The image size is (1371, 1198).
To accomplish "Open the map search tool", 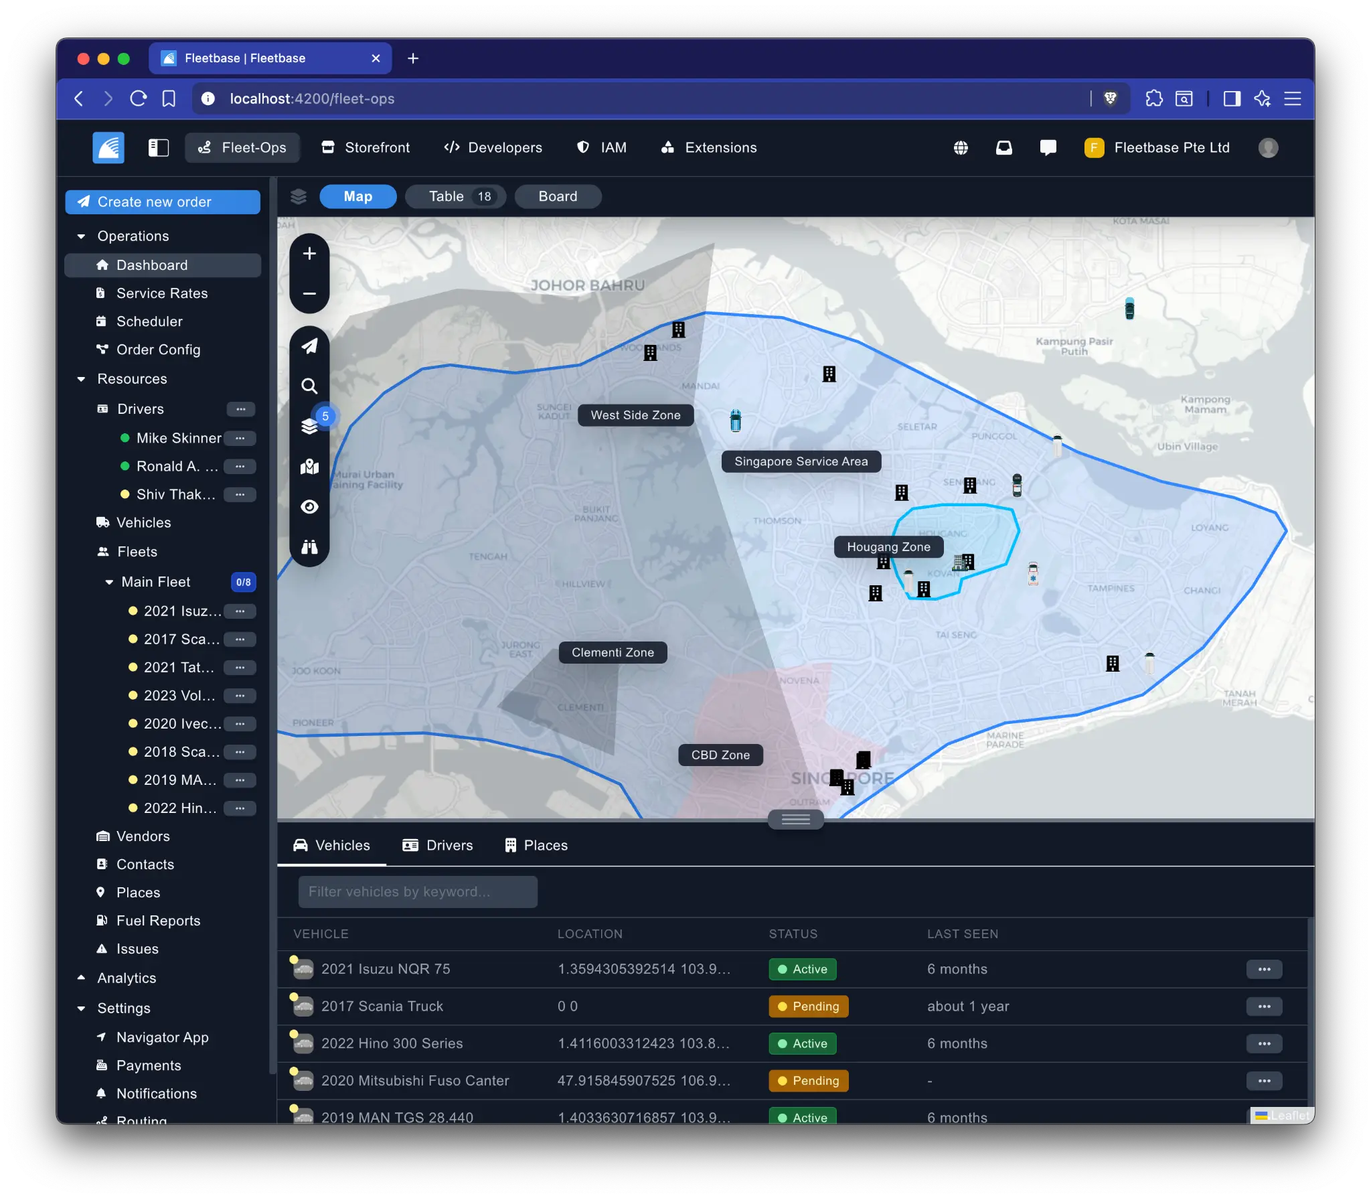I will click(310, 386).
